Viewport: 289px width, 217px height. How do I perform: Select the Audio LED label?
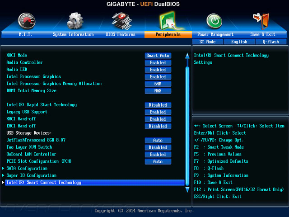pos(17,69)
